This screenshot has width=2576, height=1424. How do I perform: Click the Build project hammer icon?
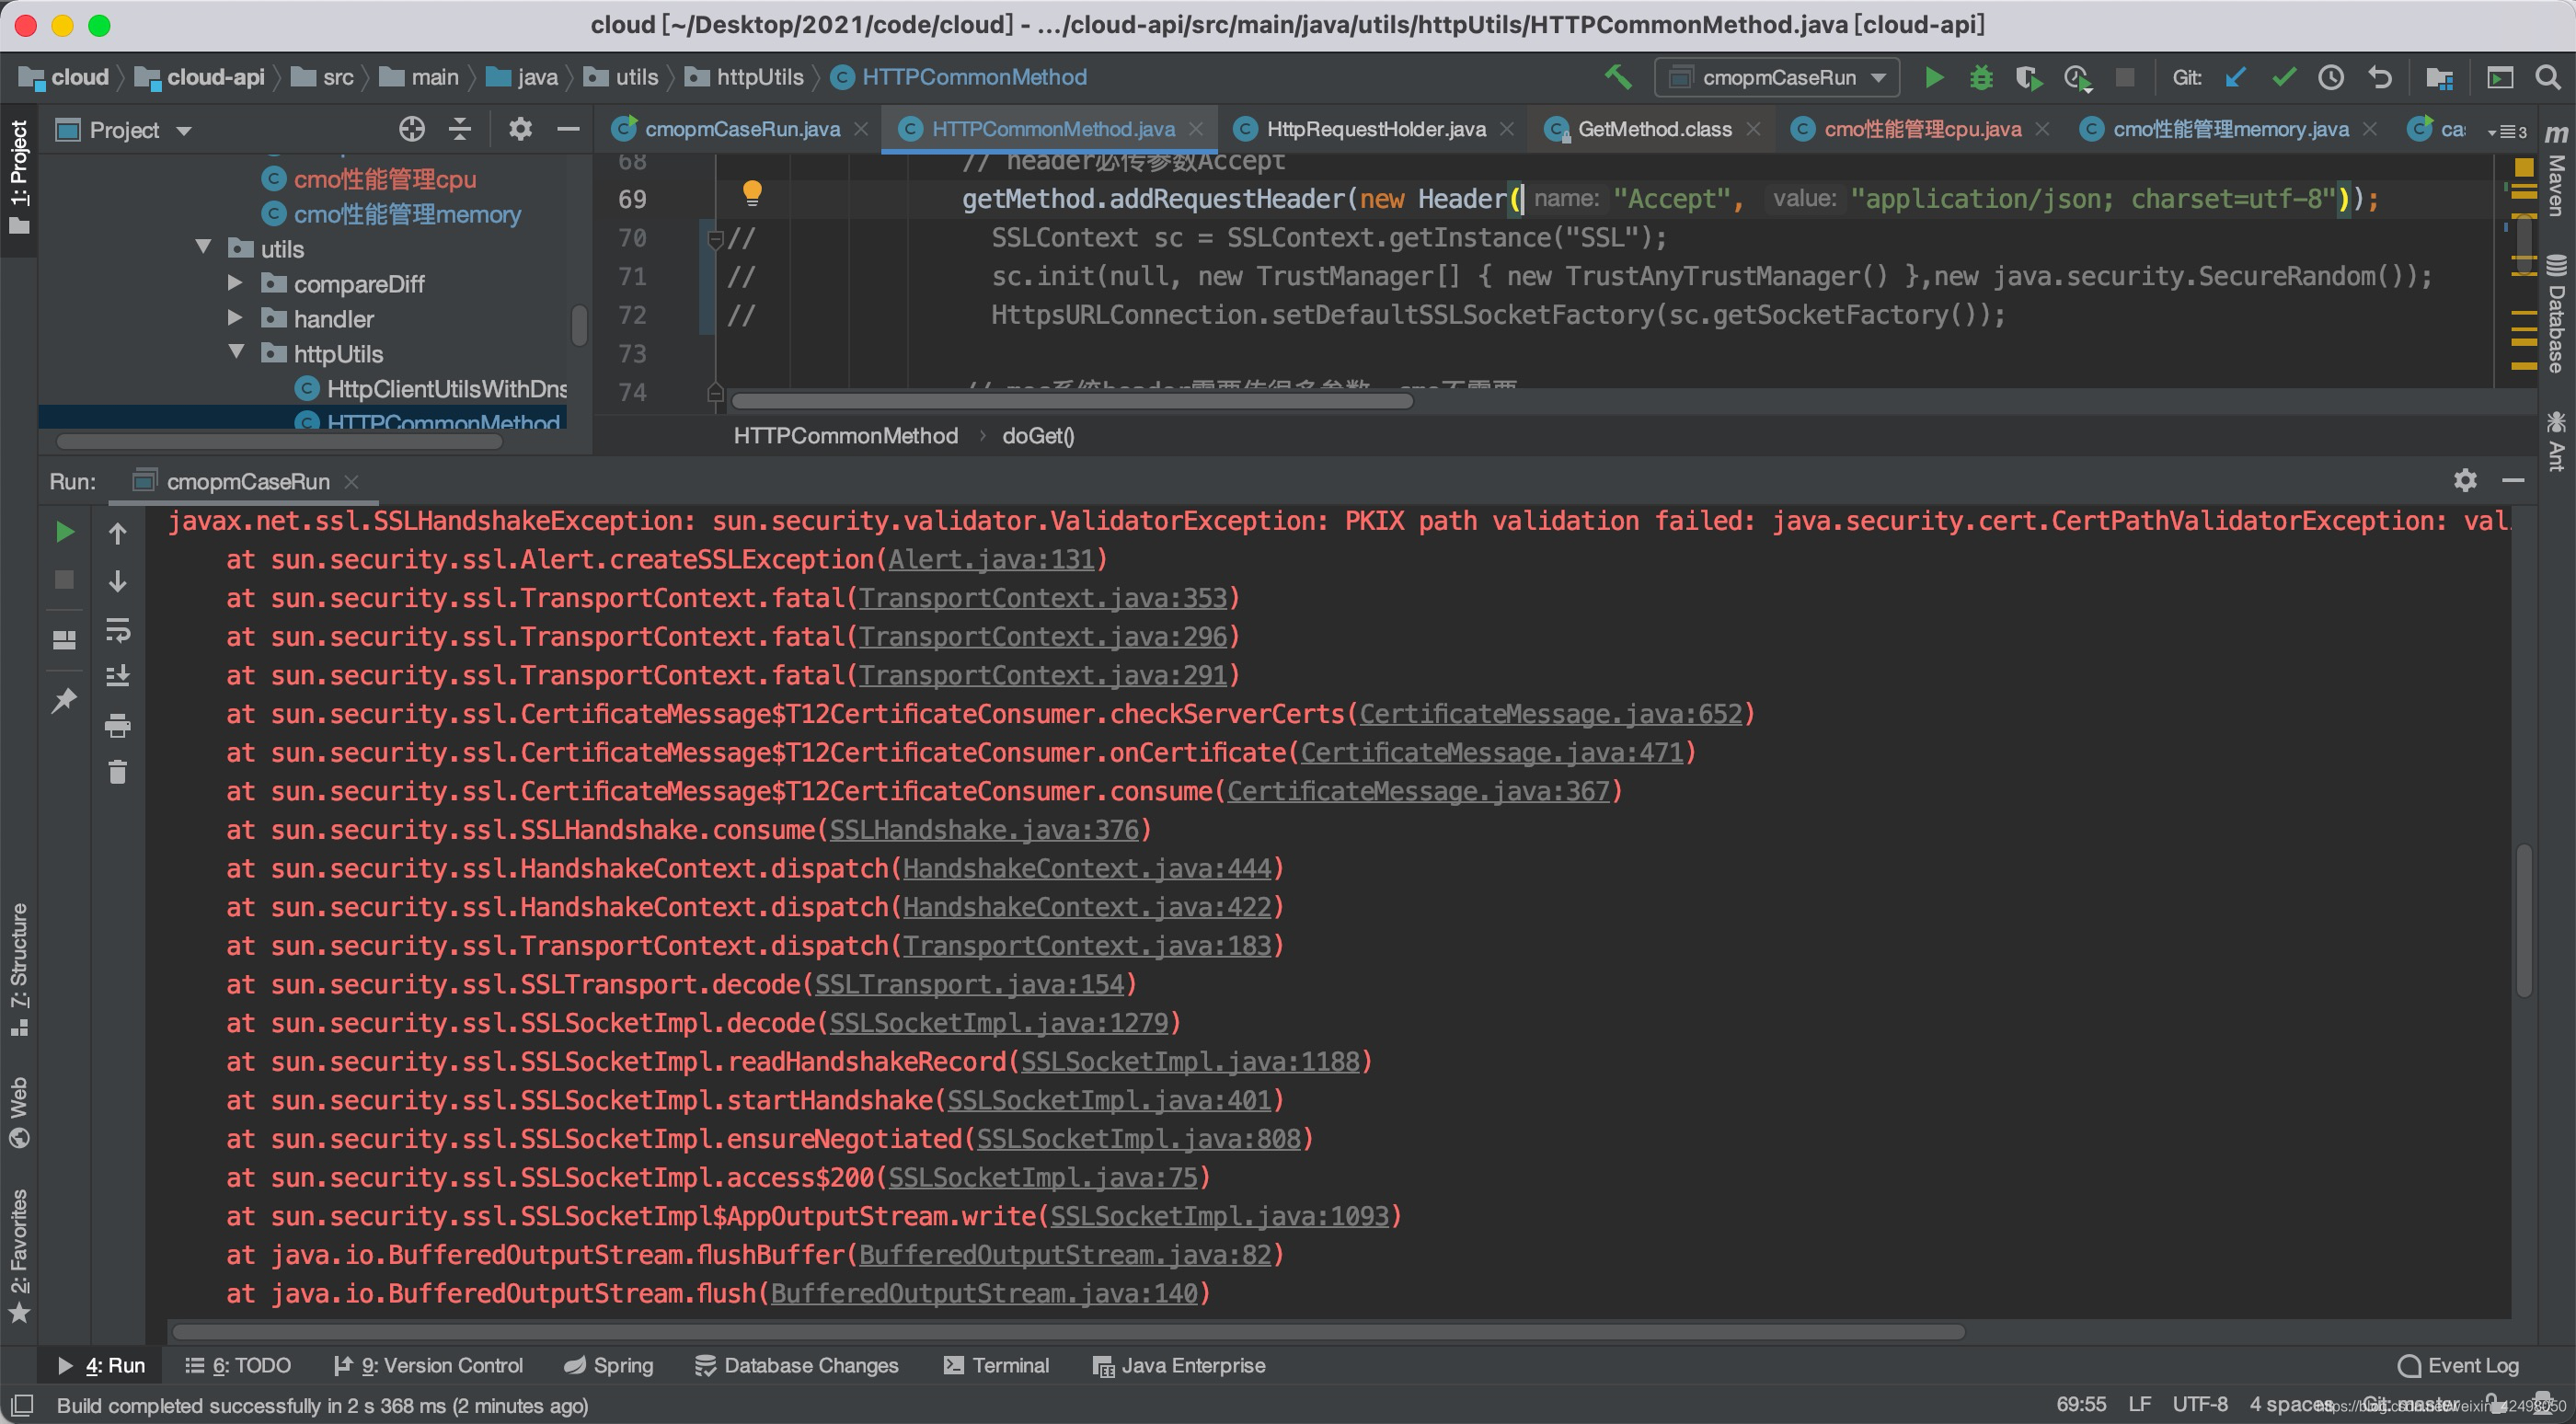[x=1617, y=77]
